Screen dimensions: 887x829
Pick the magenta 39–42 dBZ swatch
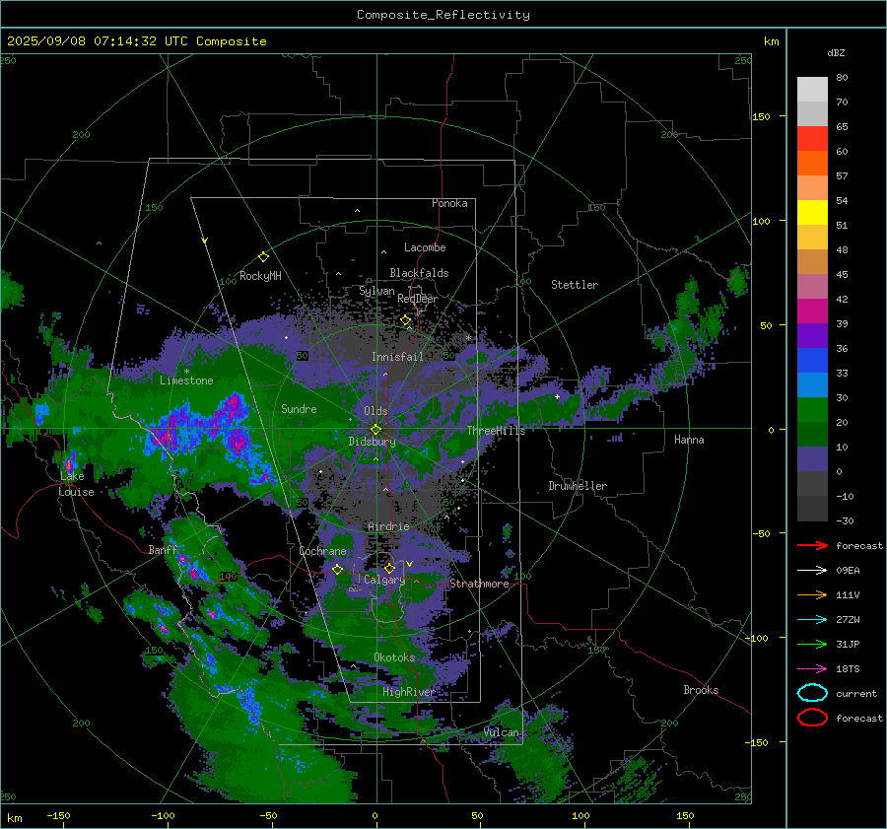click(x=812, y=311)
